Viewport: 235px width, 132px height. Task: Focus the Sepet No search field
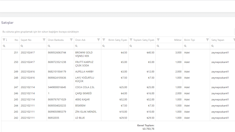point(33,46)
